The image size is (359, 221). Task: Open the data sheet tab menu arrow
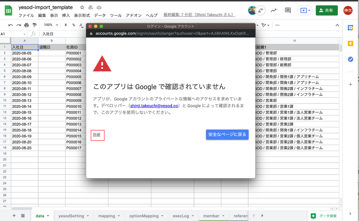48,216
